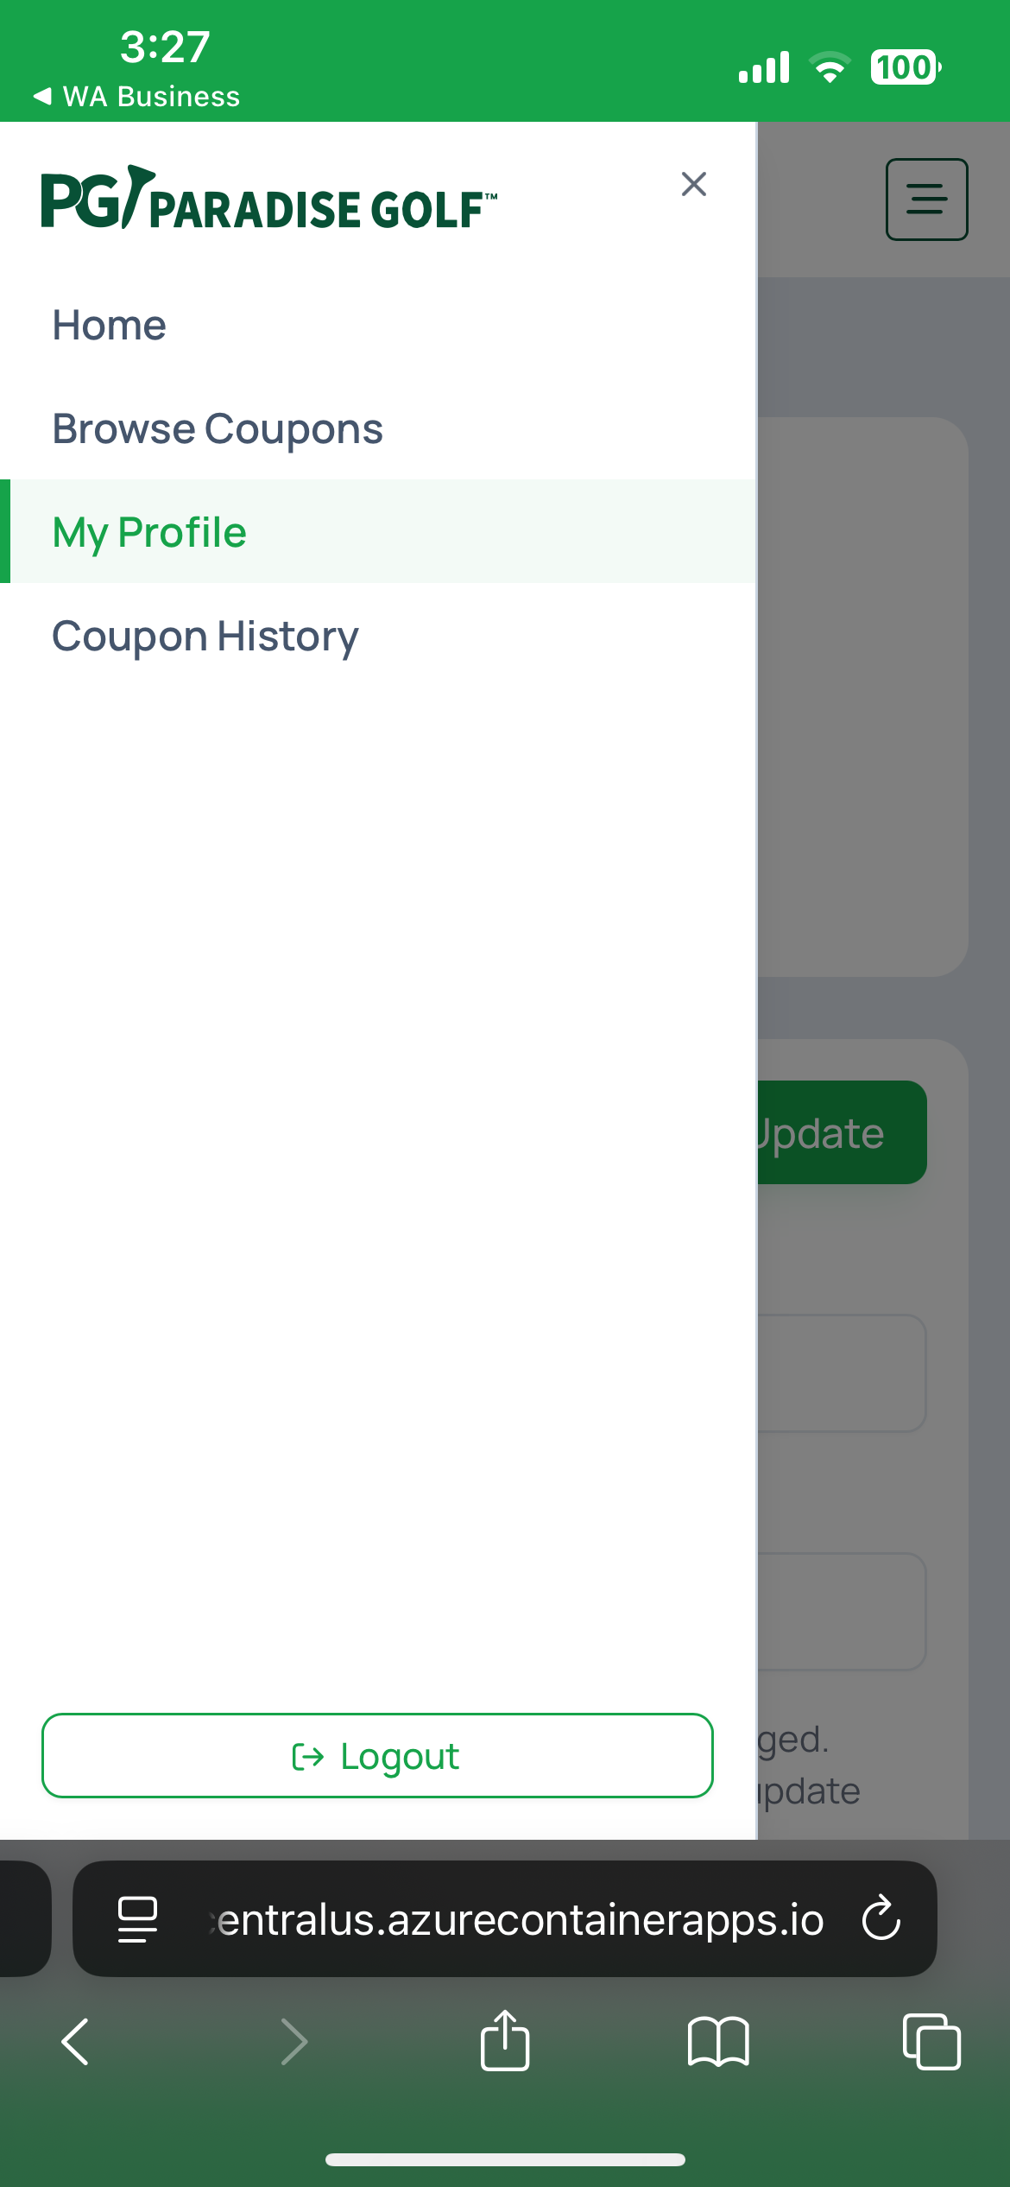
Task: Tap the Safari back arrow
Action: [76, 2042]
